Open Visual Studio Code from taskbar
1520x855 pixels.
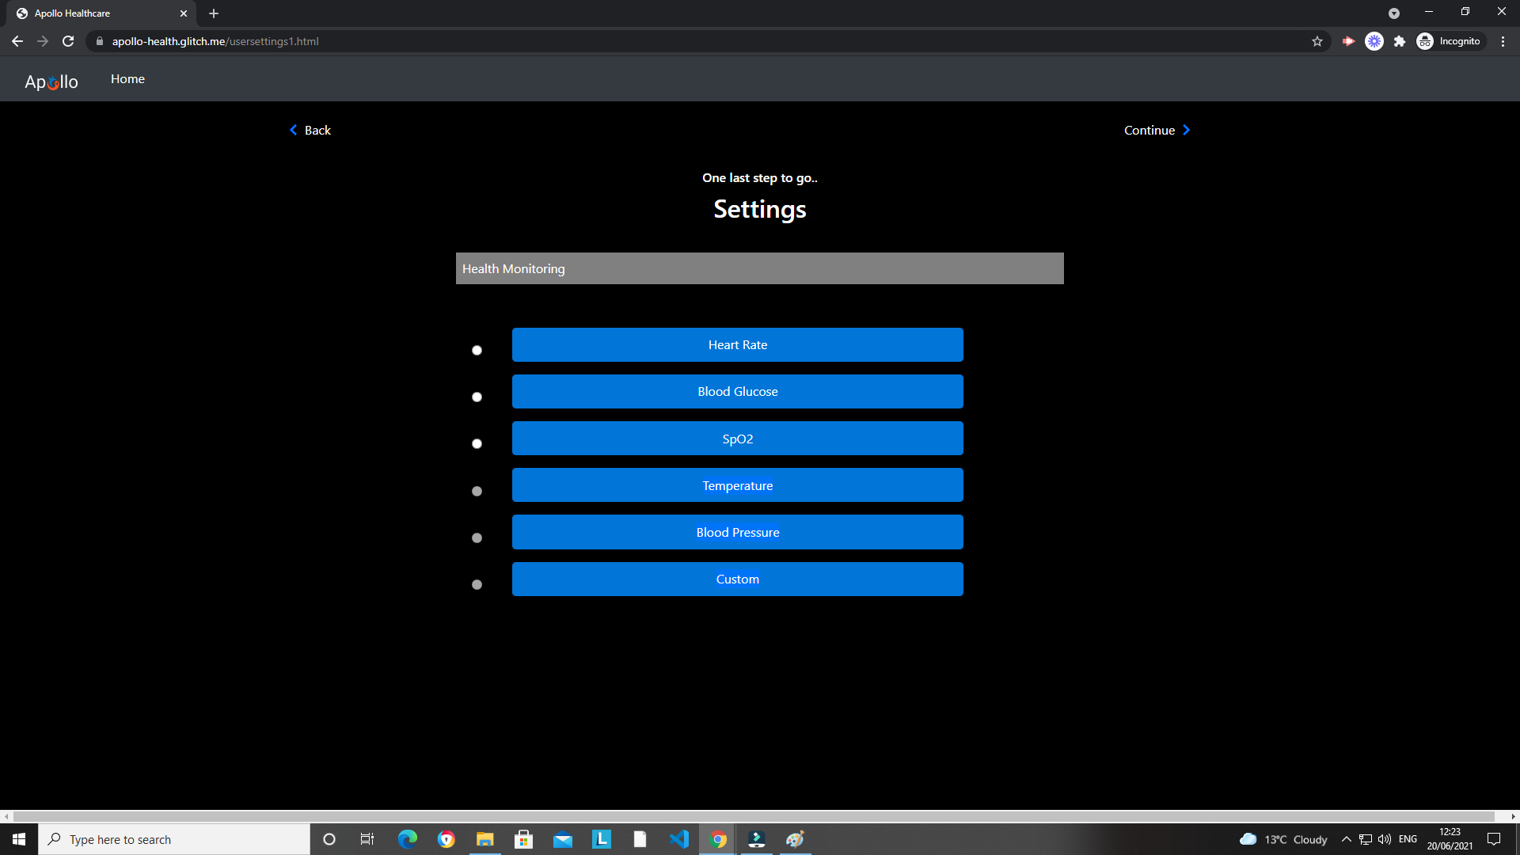678,839
